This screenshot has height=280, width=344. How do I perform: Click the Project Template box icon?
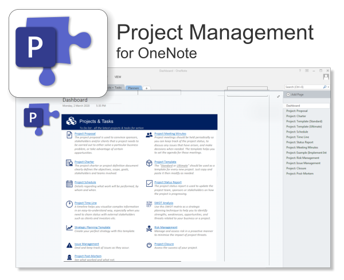tap(149, 163)
